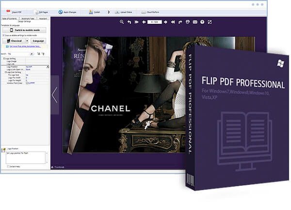
Task: Click Upload Online in the toolbar
Action: point(123,12)
